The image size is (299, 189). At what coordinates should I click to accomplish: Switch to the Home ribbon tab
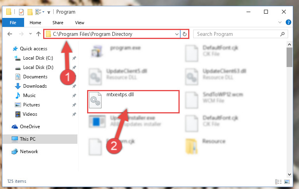point(35,23)
